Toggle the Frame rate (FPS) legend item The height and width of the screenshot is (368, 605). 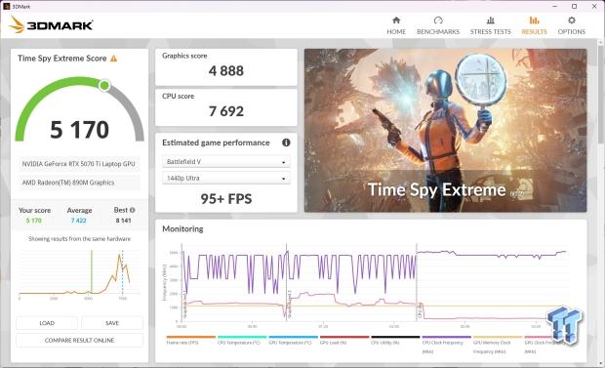pyautogui.click(x=190, y=341)
